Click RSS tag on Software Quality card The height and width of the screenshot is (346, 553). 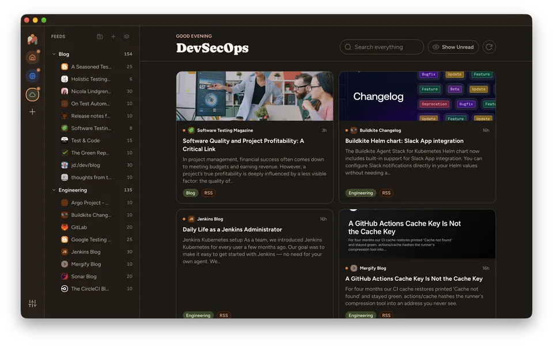209,193
